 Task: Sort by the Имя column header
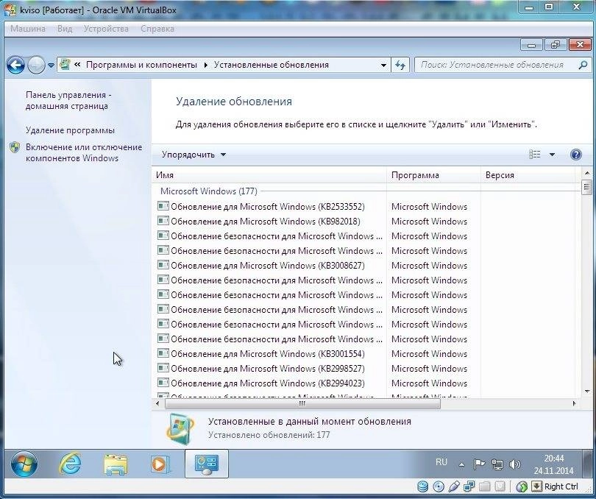pos(269,175)
